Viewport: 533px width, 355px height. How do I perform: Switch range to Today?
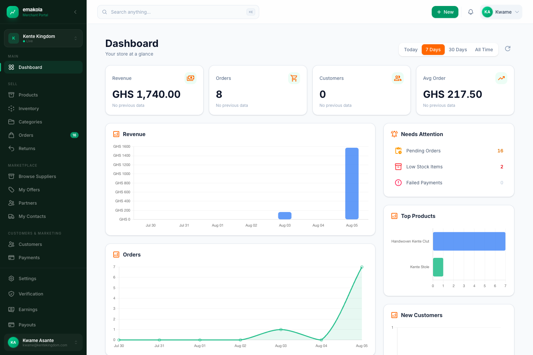pyautogui.click(x=411, y=50)
